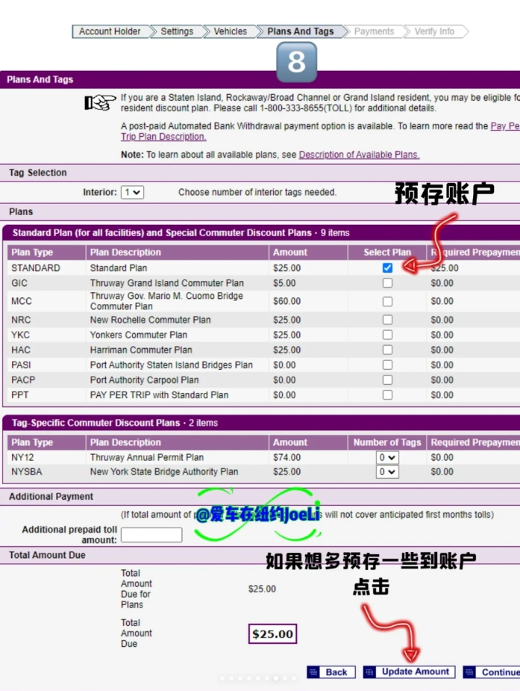
Task: Go to the Vehicles step tab
Action: pos(230,31)
